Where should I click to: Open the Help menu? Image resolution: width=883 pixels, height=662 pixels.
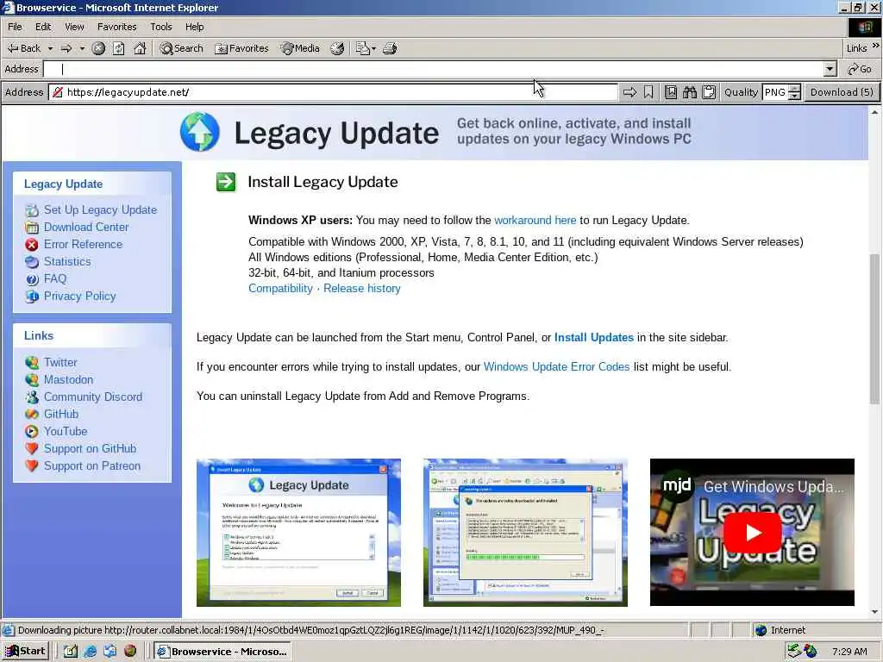(x=194, y=27)
